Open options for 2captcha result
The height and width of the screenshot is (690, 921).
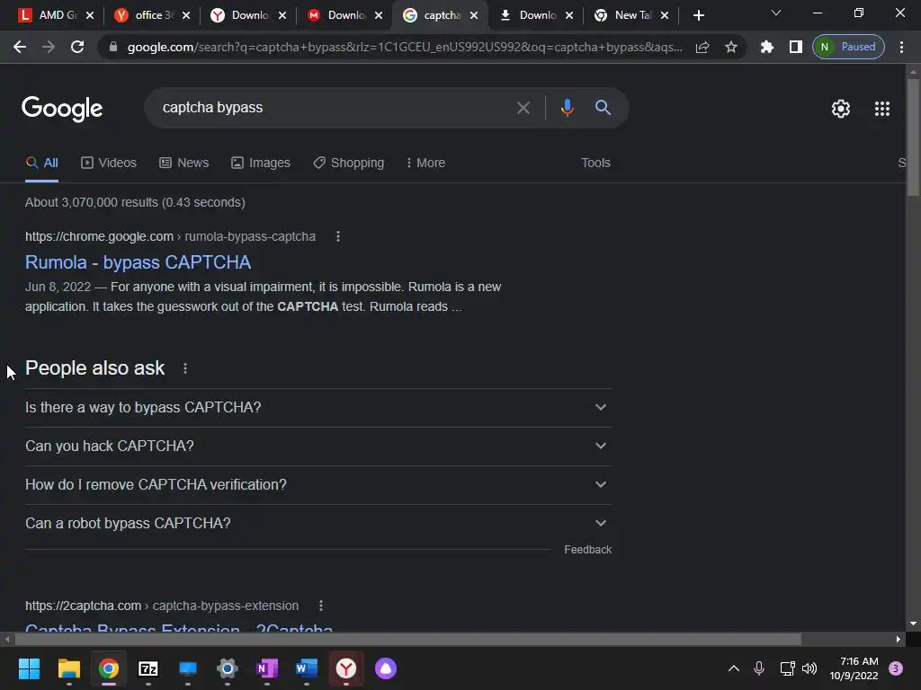pyautogui.click(x=321, y=606)
